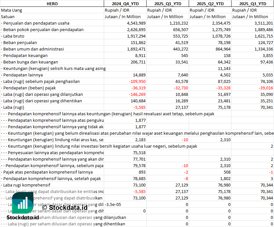Select the value 893
The image size is (274, 227).
click(x=142, y=172)
